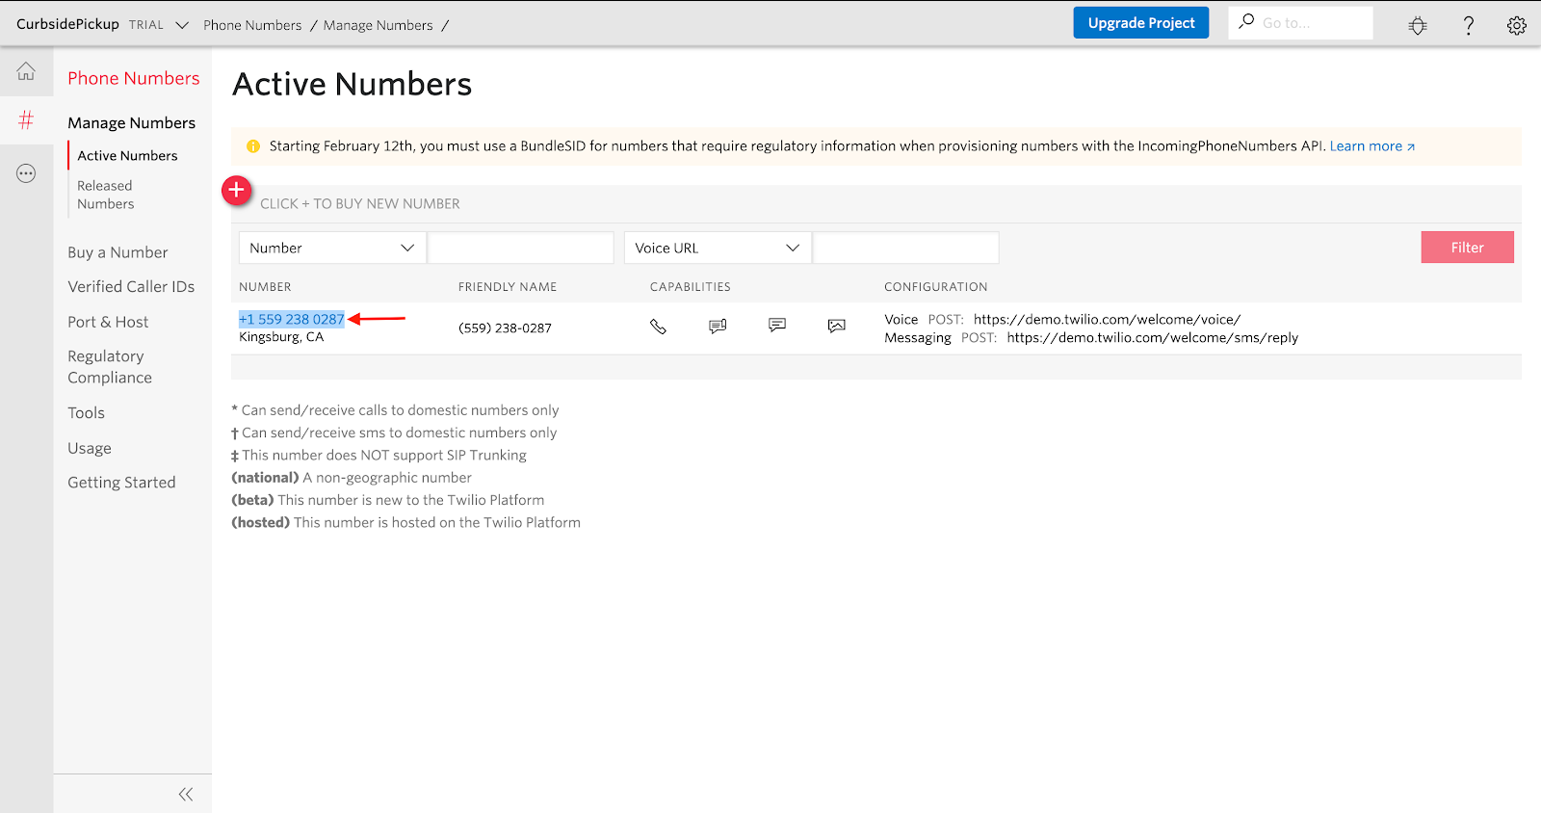1541x813 pixels.
Task: Open Getting Started in sidebar
Action: point(121,483)
